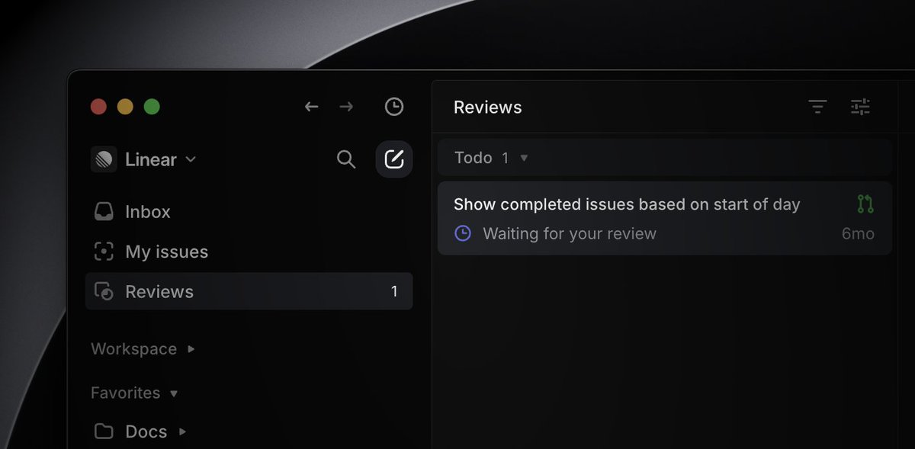This screenshot has width=915, height=449.
Task: Click the Reviews page title
Action: coord(488,107)
